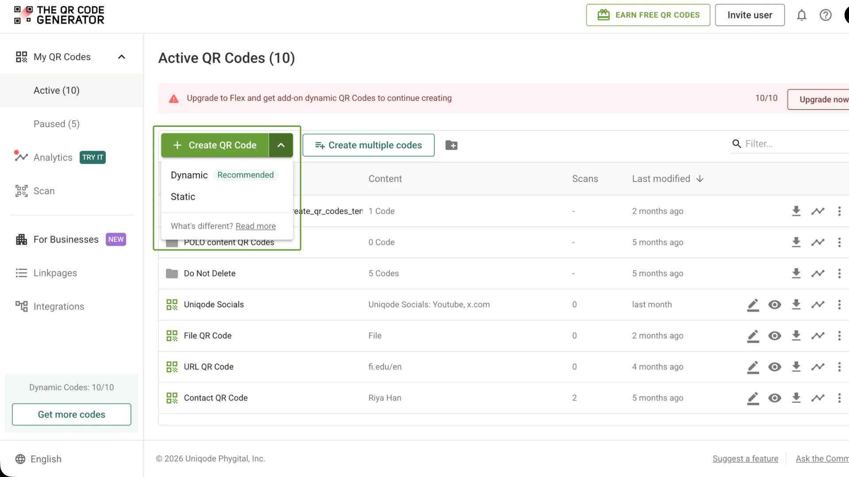Screen dimensions: 849x477
Task: View analytics for the 1 Code folder row
Action: pyautogui.click(x=818, y=212)
